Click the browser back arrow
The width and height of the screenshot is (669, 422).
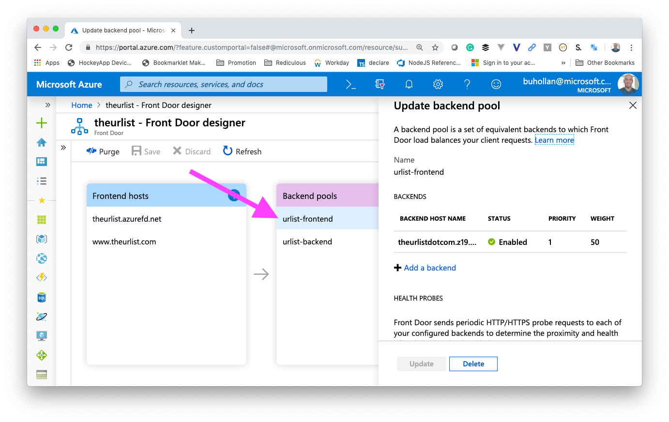click(38, 47)
